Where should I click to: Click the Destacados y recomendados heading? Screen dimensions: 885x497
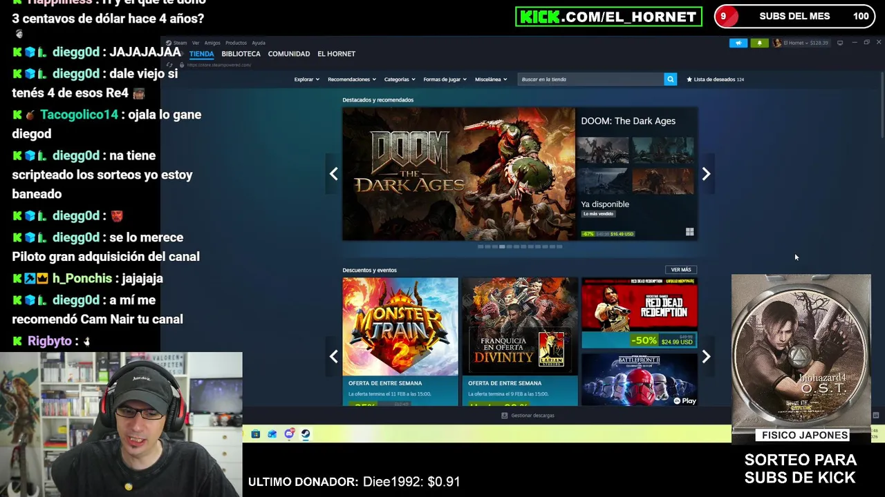click(x=378, y=100)
